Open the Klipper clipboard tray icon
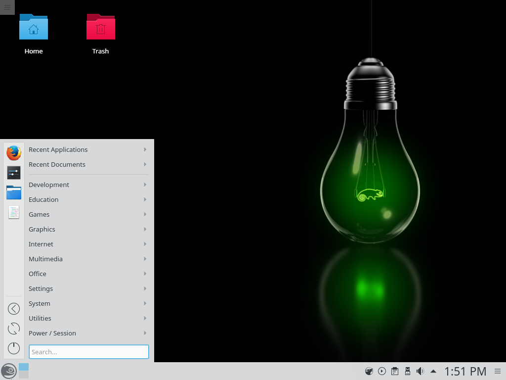This screenshot has height=380, width=506. [394, 371]
